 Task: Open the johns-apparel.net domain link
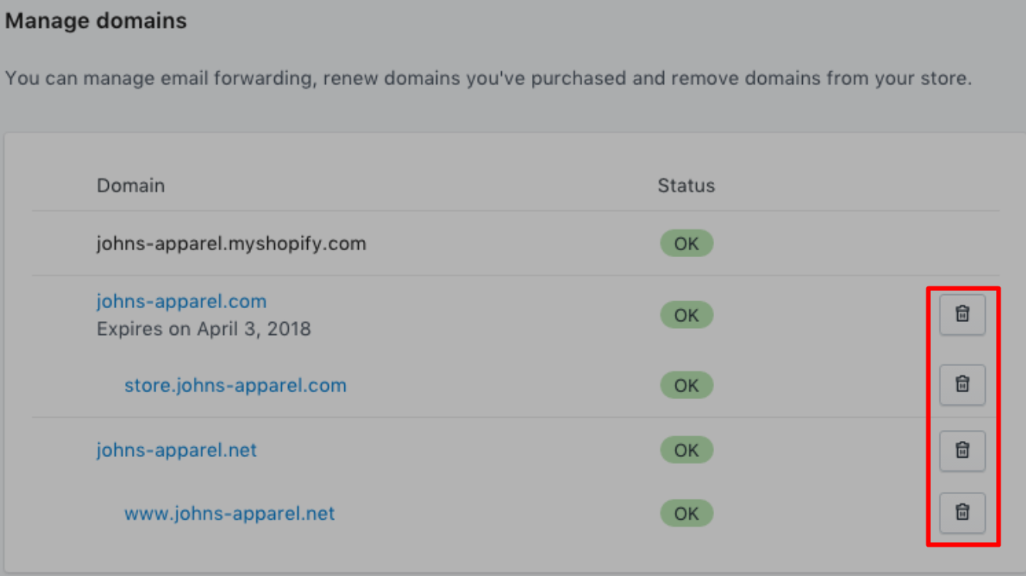177,450
